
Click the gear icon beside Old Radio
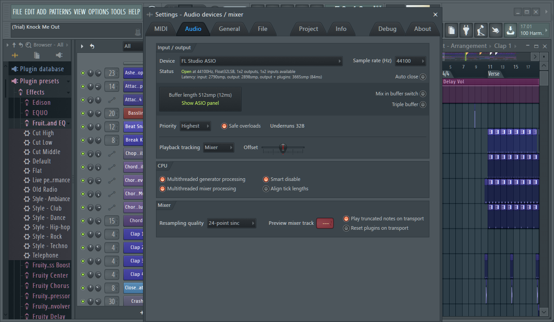tap(27, 189)
